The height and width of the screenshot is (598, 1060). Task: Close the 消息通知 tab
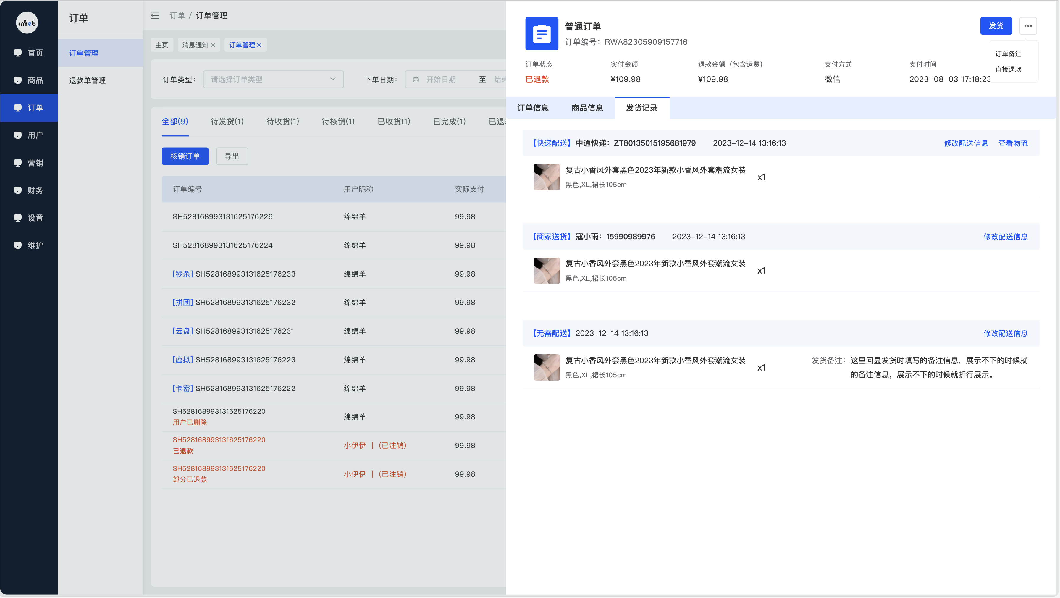213,45
